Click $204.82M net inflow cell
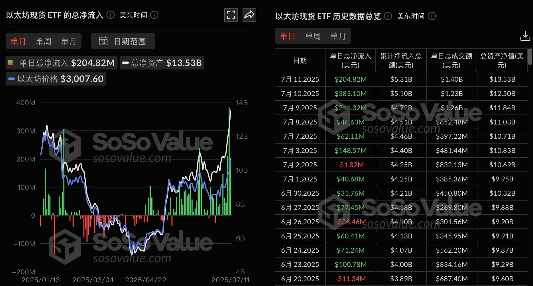This screenshot has height=286, width=533. pos(351,79)
